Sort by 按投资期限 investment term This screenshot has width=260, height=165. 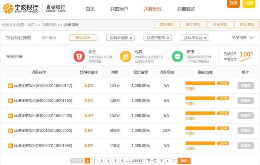pyautogui.click(x=158, y=38)
